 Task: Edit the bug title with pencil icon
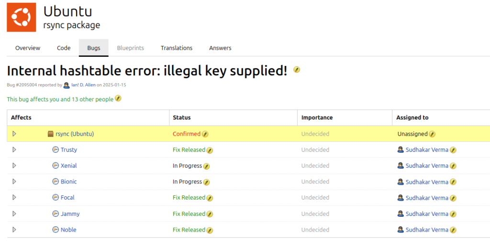coord(297,70)
